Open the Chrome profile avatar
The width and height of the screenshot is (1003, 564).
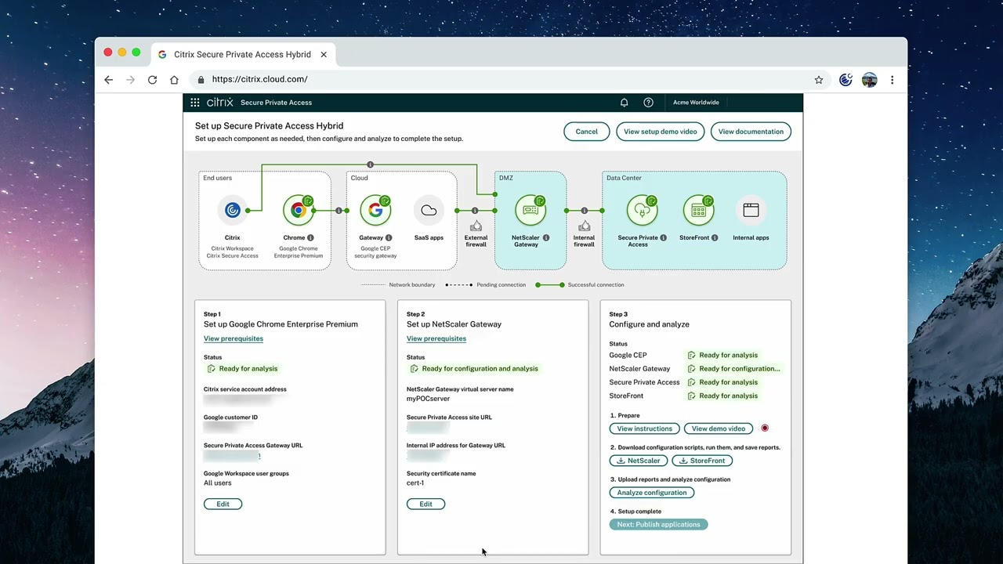coord(869,80)
